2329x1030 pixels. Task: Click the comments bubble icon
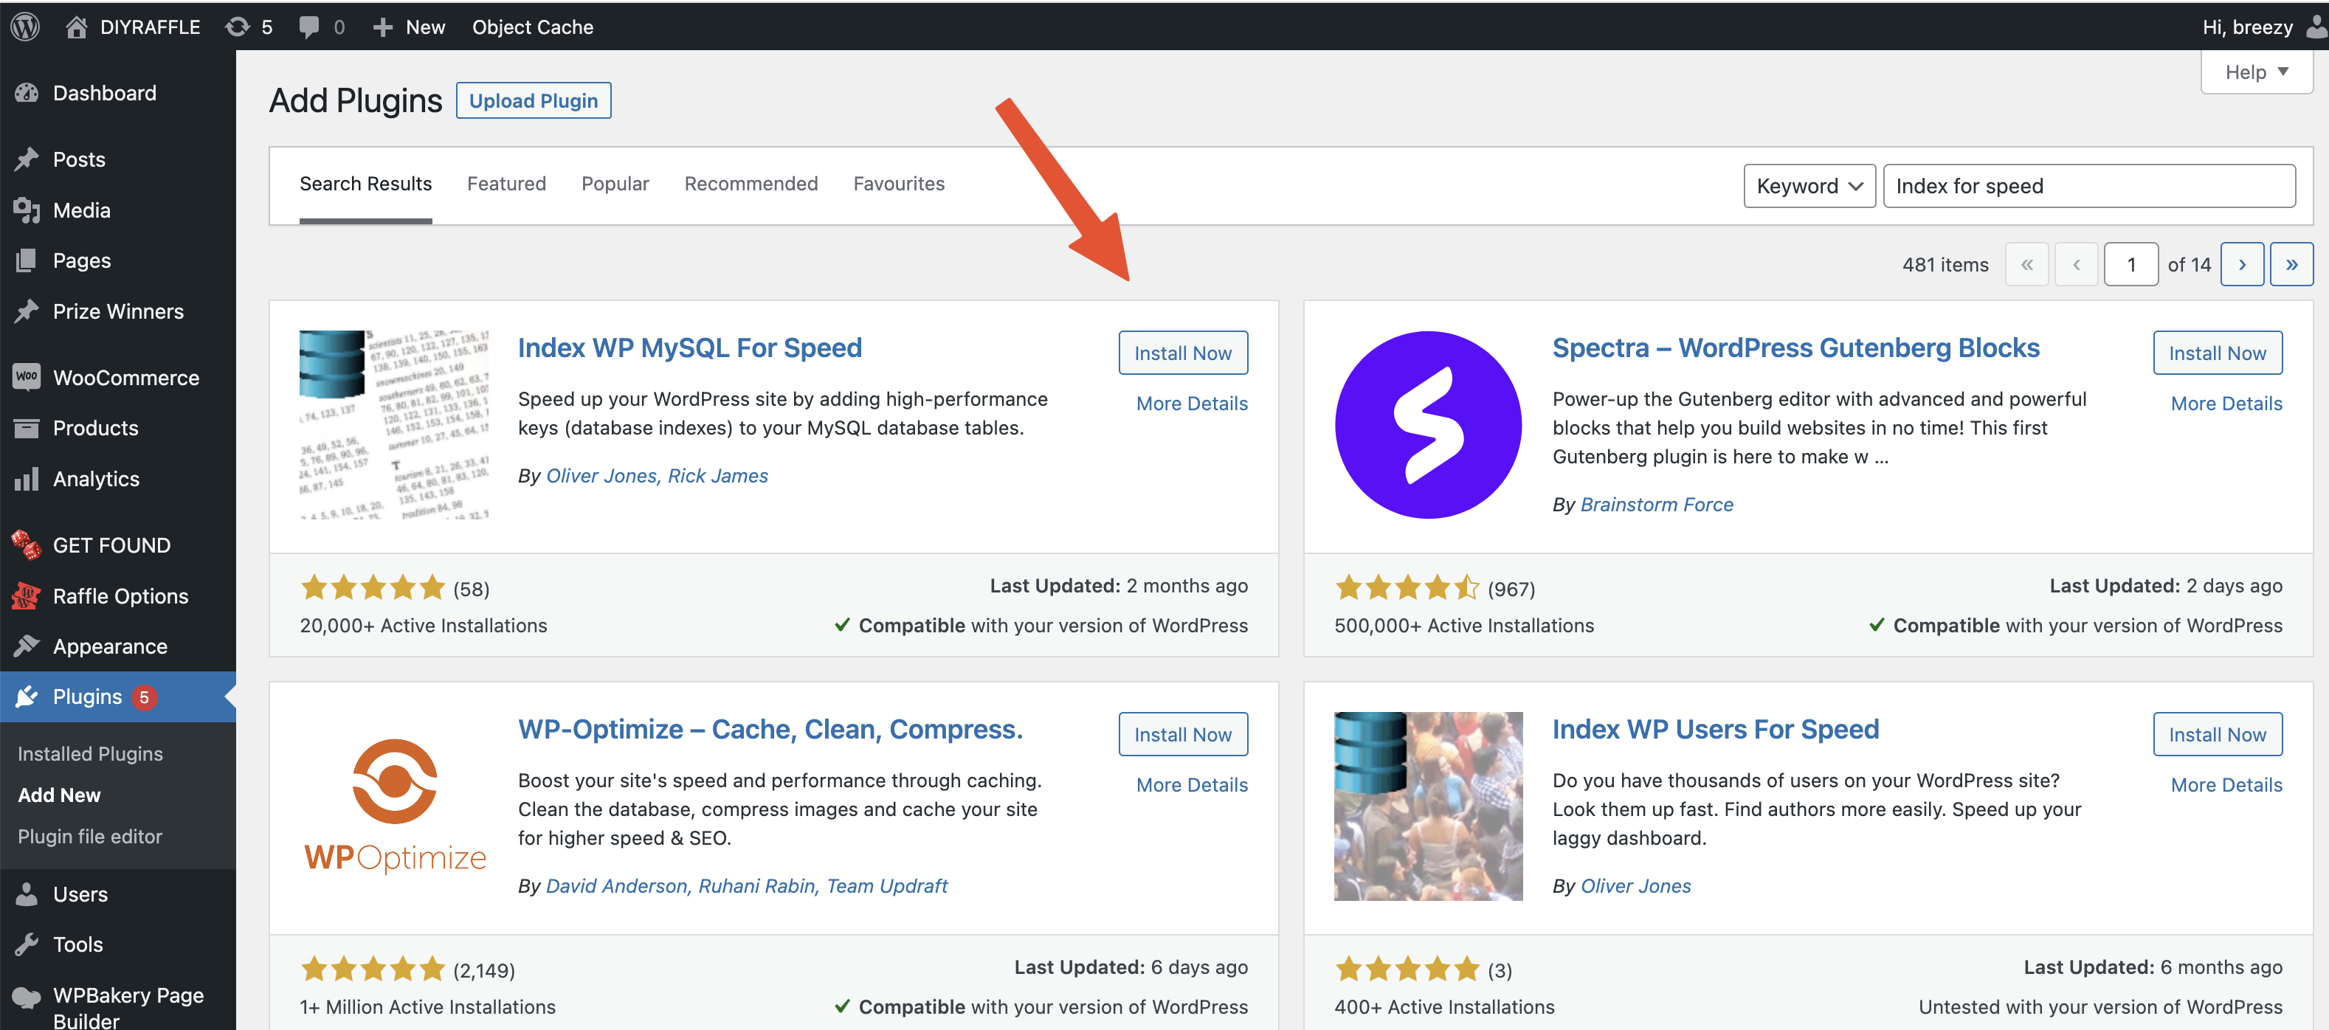click(x=309, y=27)
